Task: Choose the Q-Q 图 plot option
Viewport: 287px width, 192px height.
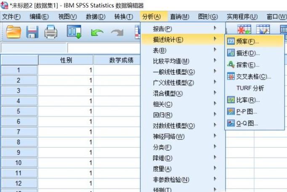Action: [247, 123]
